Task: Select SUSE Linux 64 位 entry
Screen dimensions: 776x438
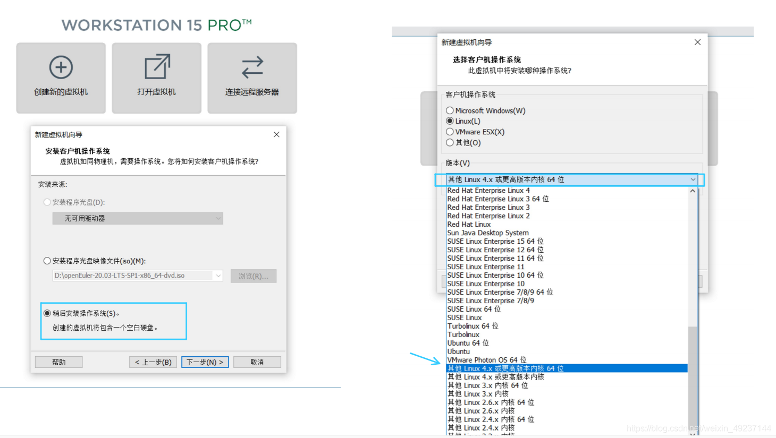Action: [567, 310]
